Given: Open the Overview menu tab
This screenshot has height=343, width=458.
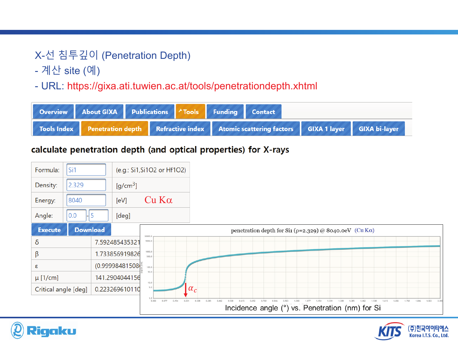Looking at the screenshot, I should pos(53,112).
